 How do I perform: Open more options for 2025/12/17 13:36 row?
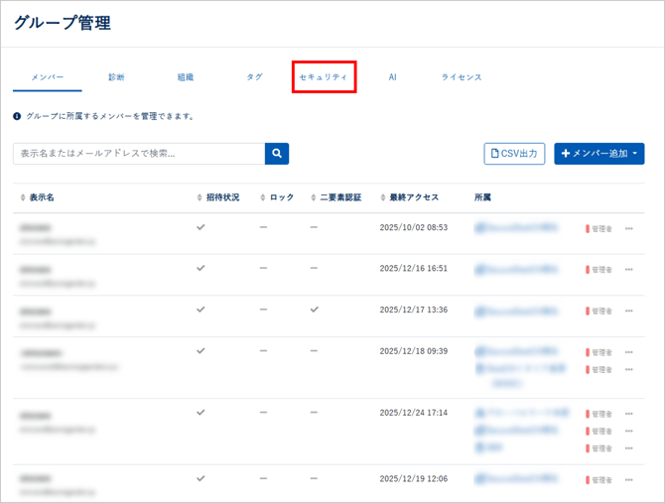[629, 312]
